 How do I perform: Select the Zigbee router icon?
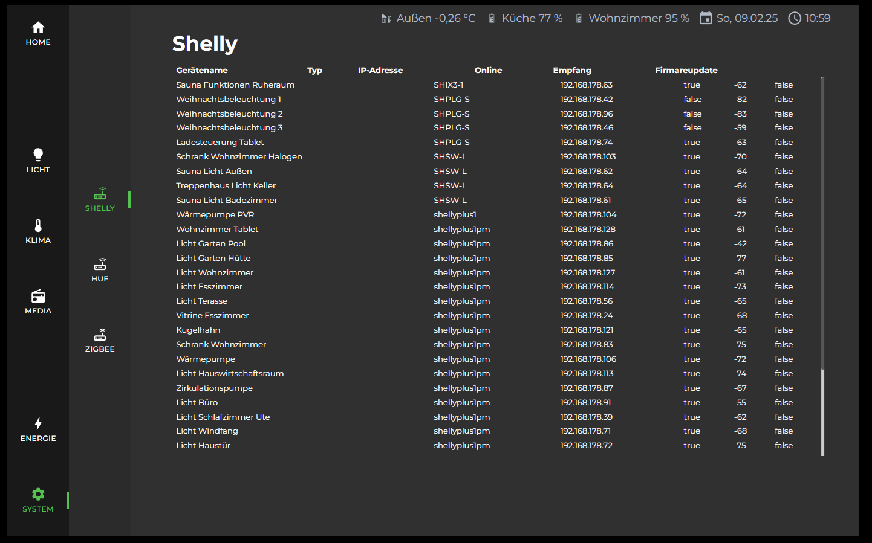tap(100, 335)
